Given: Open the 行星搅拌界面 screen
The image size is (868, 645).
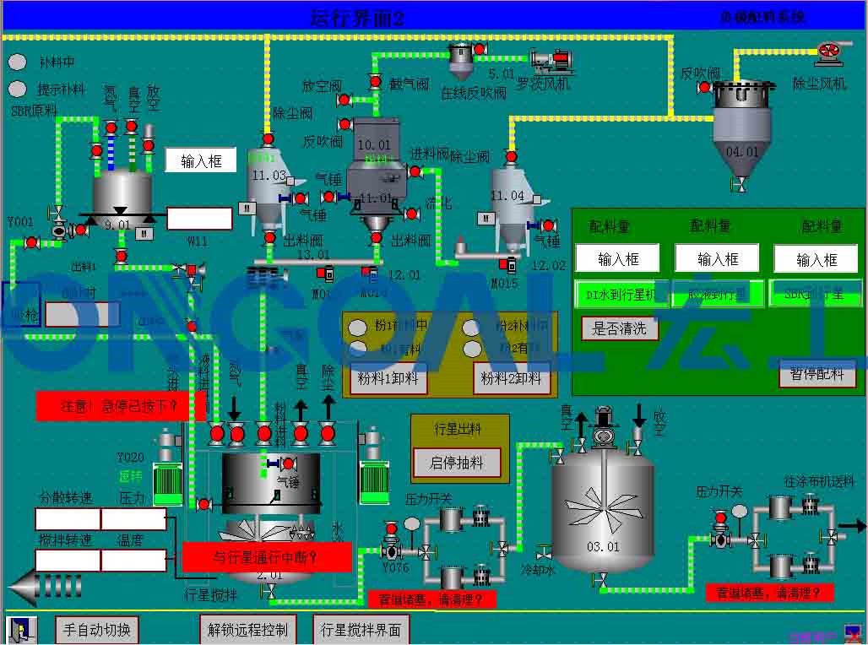Looking at the screenshot, I should tap(361, 630).
